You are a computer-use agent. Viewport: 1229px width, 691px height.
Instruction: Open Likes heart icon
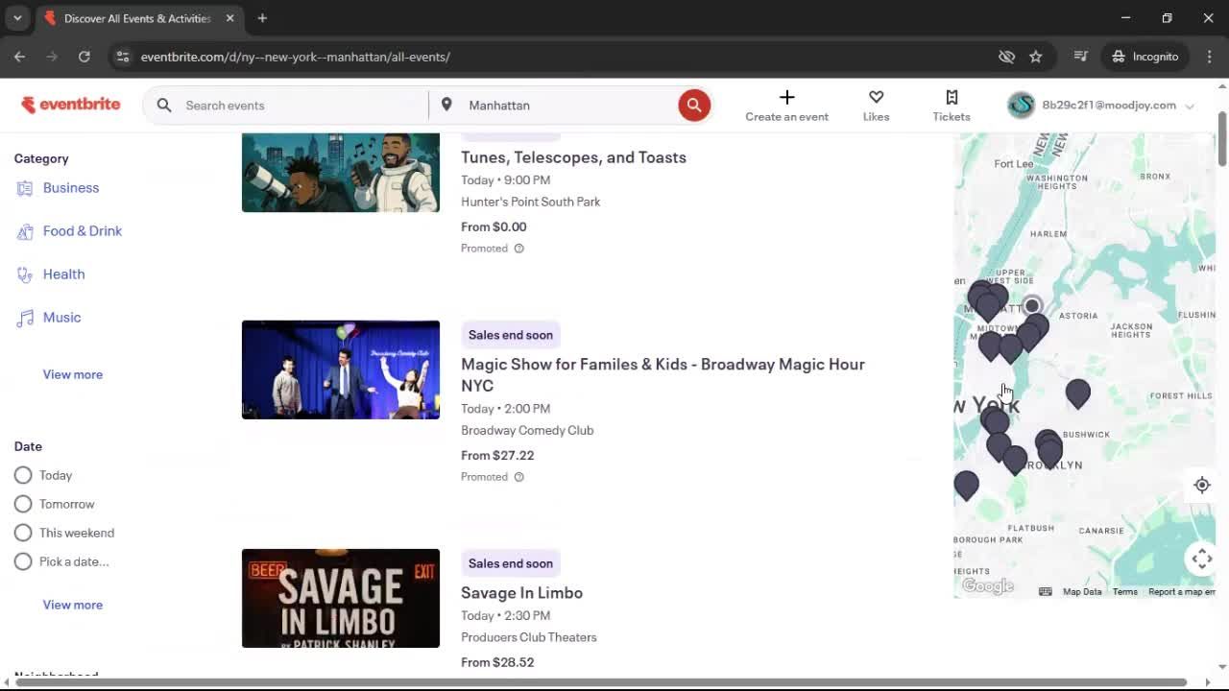point(876,98)
